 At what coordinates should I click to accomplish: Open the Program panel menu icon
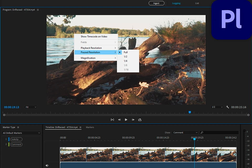pyautogui.click(x=38, y=10)
